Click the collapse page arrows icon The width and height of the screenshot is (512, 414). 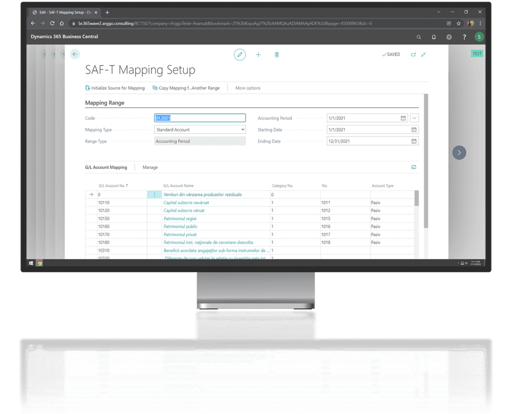tap(423, 55)
